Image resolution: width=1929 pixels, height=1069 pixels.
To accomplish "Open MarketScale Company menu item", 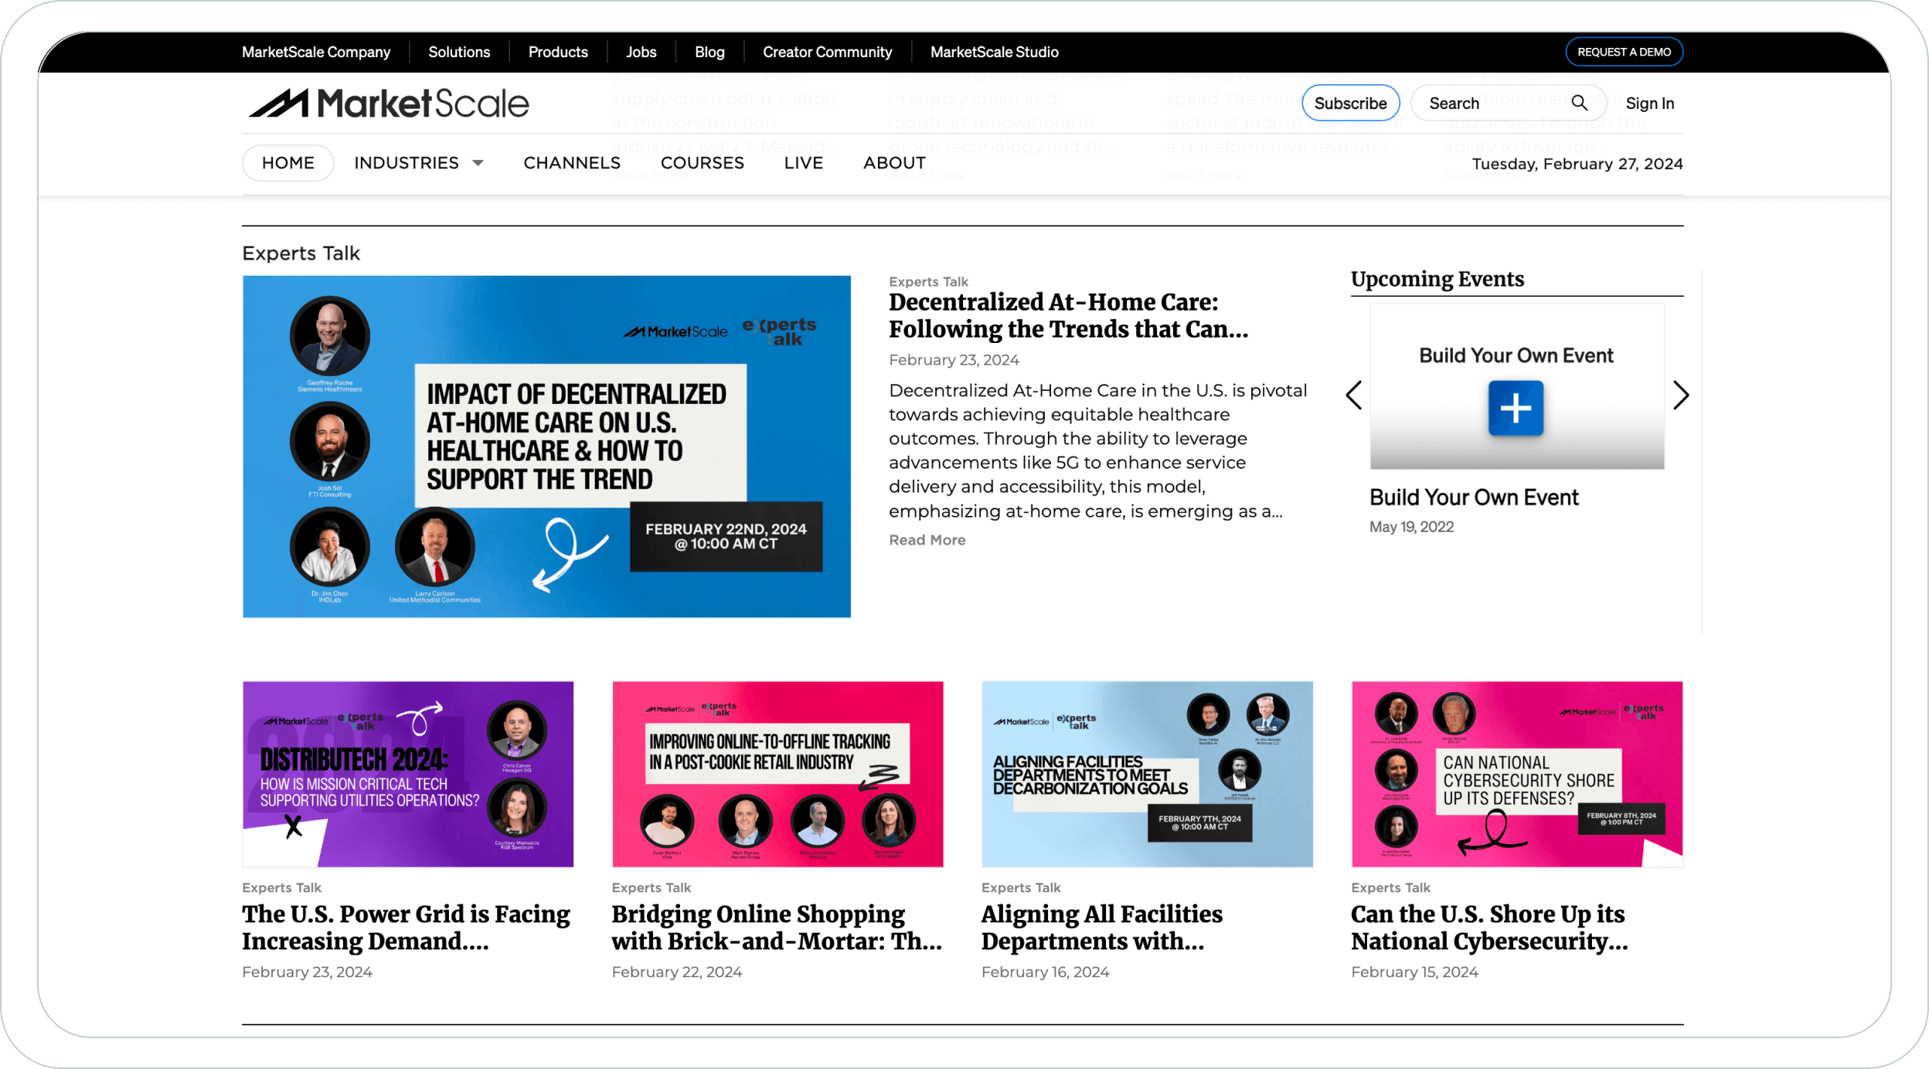I will click(x=316, y=52).
